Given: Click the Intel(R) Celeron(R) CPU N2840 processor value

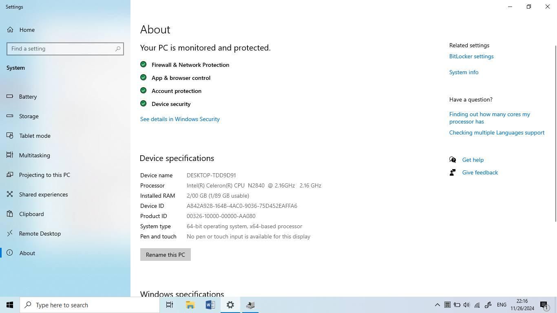Looking at the screenshot, I should 254,185.
